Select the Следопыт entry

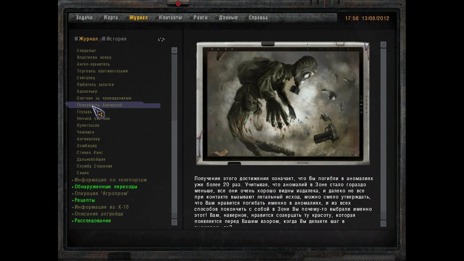[86, 51]
